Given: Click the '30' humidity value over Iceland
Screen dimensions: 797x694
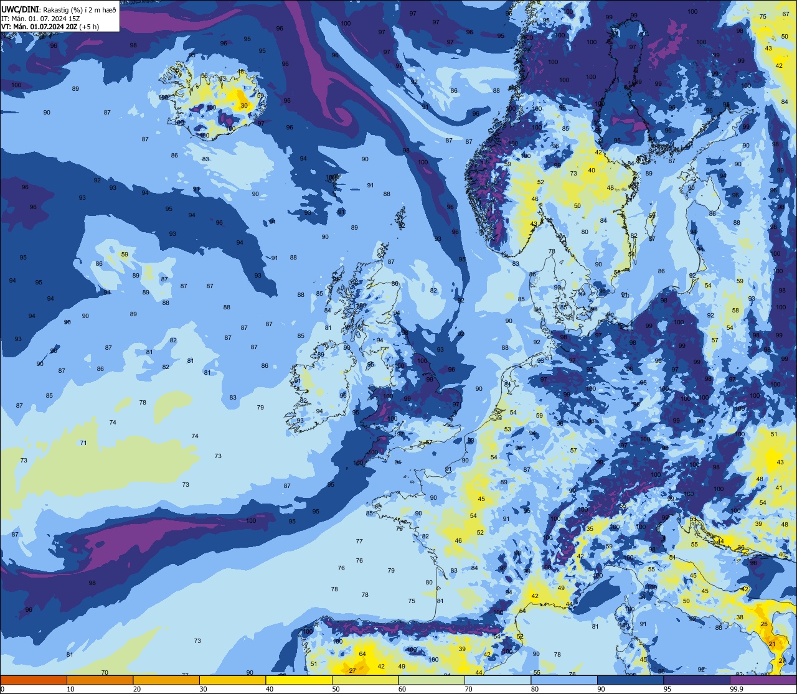Looking at the screenshot, I should click(244, 106).
